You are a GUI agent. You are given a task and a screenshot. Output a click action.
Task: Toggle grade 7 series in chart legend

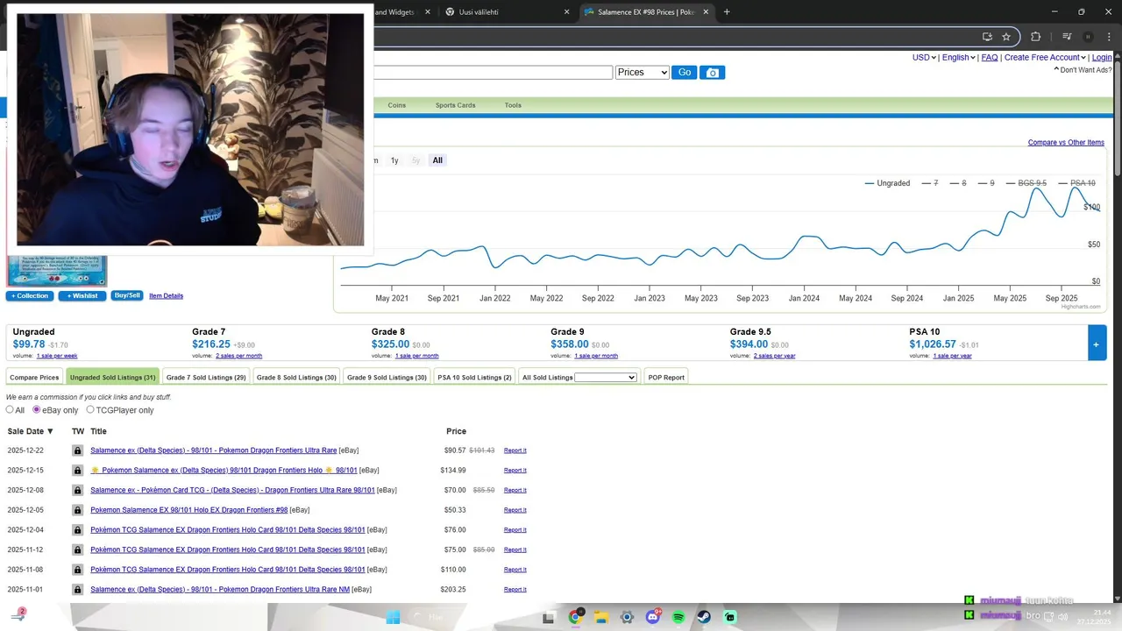[x=930, y=183]
